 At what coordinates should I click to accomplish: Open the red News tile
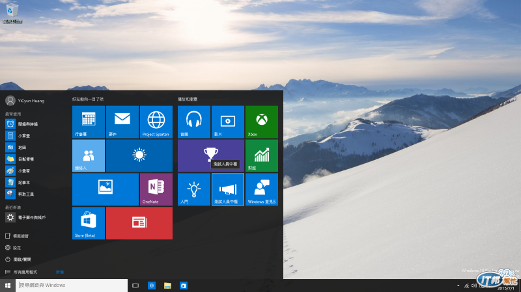click(x=139, y=223)
